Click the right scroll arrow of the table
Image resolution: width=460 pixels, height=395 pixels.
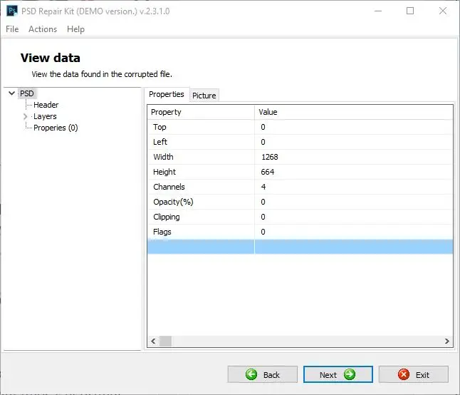pyautogui.click(x=446, y=342)
